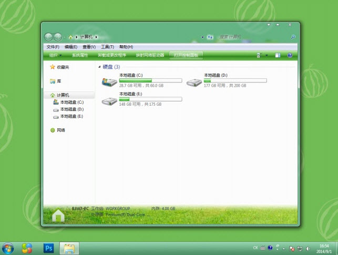
Task: Open the view options dropdown arrow
Action: (267, 55)
